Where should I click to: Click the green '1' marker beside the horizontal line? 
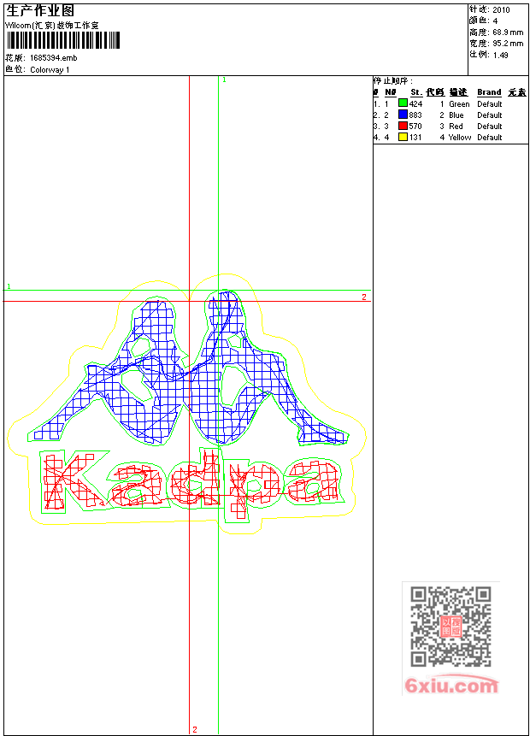click(9, 286)
